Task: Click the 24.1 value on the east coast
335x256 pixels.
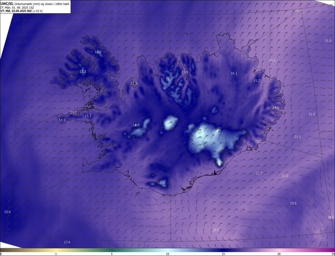Action: pos(276,107)
